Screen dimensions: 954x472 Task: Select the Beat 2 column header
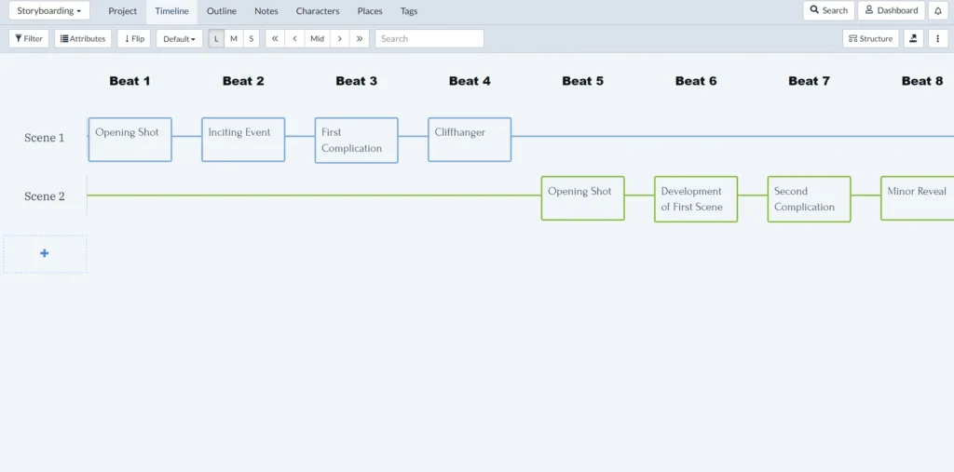pyautogui.click(x=243, y=81)
